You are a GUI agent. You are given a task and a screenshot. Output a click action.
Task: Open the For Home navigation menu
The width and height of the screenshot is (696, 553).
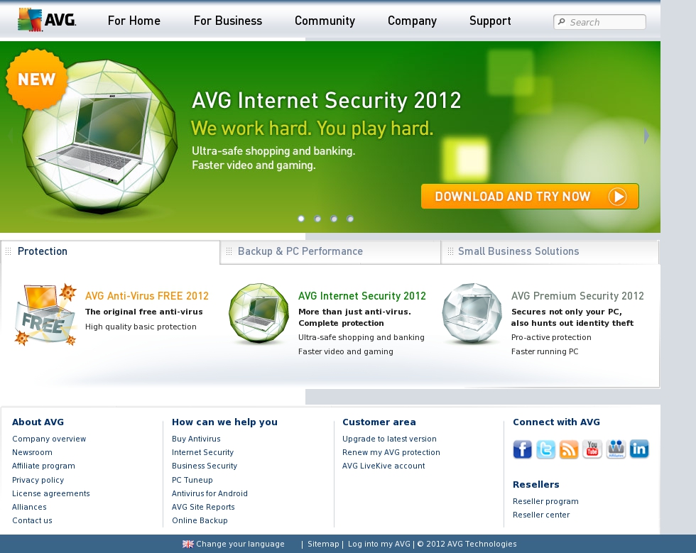134,21
